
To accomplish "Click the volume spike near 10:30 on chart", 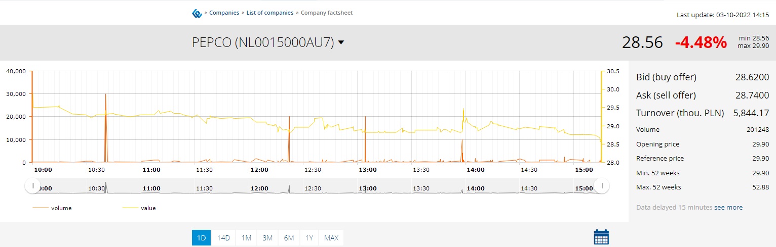I will coord(105,127).
